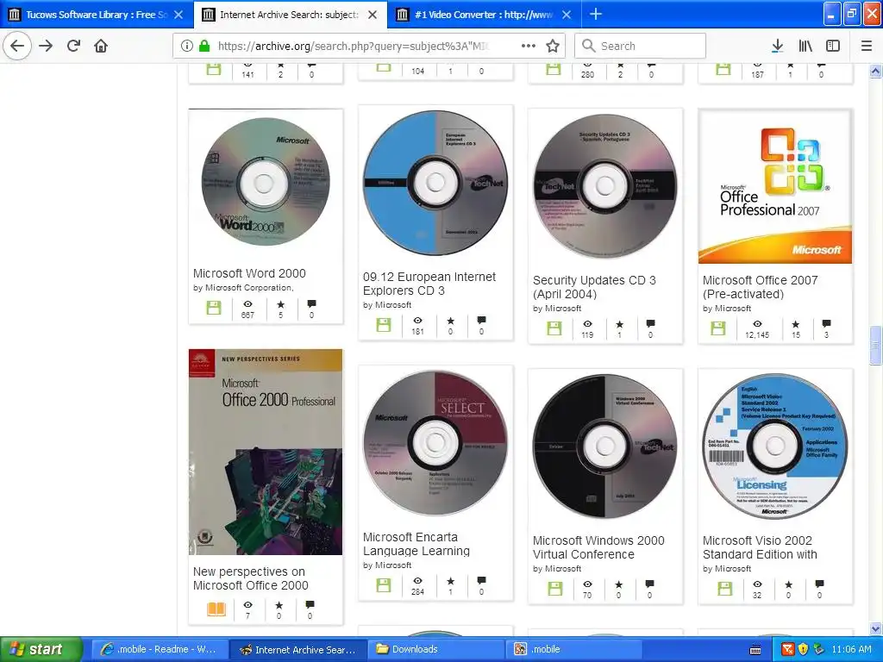883x662 pixels.
Task: Open the Windows start menu
Action: (40, 649)
